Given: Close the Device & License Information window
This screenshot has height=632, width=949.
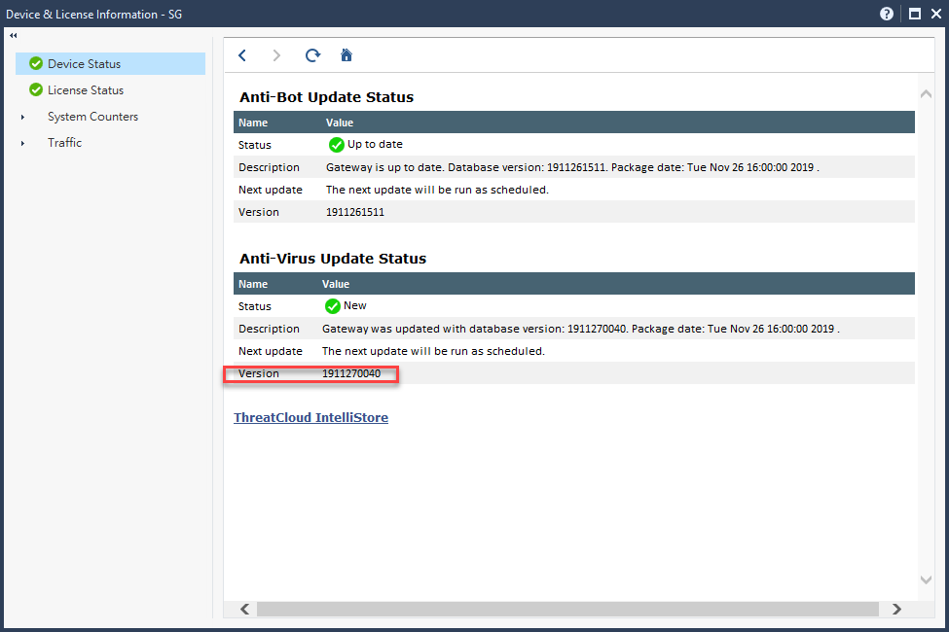Looking at the screenshot, I should [x=935, y=14].
